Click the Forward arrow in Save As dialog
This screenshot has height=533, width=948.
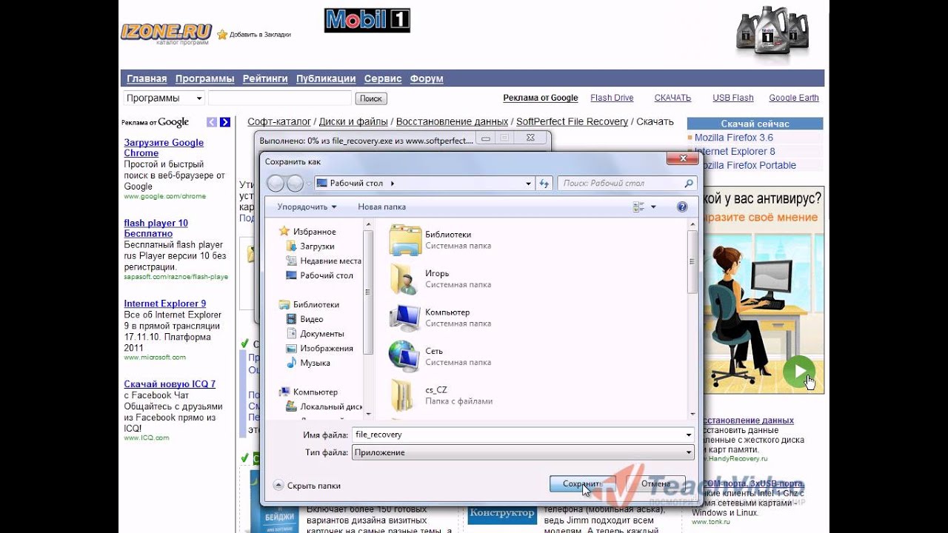(295, 184)
